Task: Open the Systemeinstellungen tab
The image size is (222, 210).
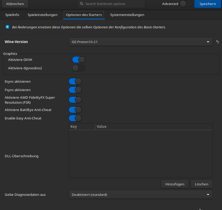Action: tap(127, 15)
